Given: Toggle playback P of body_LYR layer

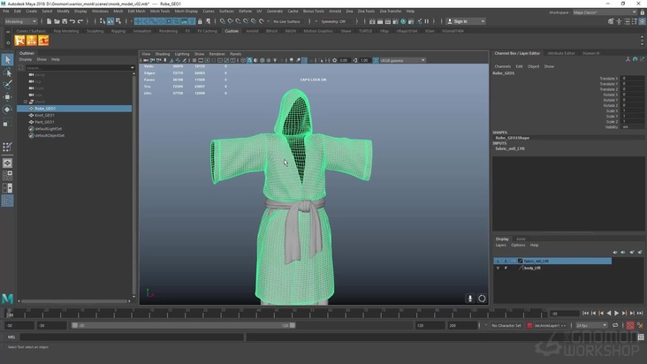Looking at the screenshot, I should coord(506,268).
